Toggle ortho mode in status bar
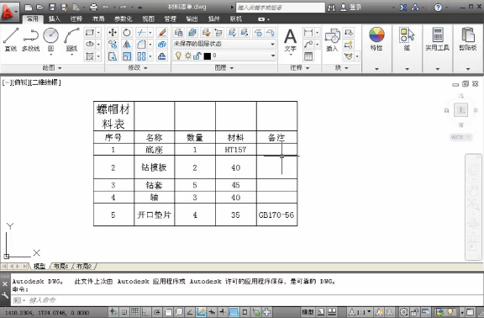This screenshot has width=484, height=318. [145, 312]
